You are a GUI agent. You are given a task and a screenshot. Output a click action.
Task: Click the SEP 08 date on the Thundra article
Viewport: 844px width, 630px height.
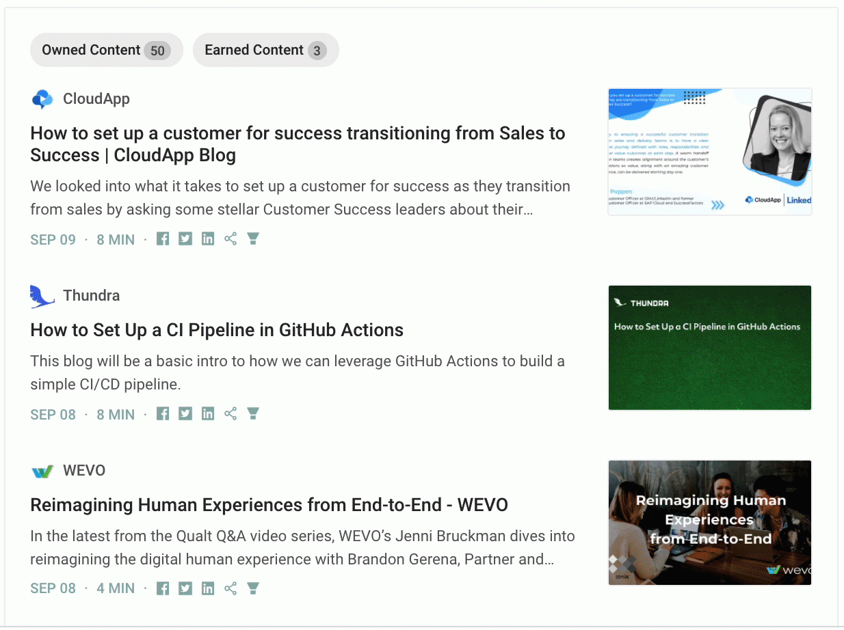click(x=53, y=415)
